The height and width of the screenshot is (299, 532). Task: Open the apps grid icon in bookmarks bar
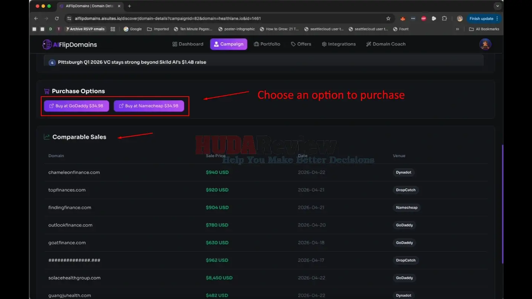coord(113,29)
